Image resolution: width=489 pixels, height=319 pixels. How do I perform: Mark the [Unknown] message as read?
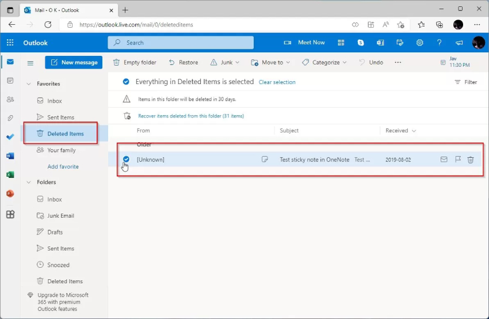tap(444, 159)
